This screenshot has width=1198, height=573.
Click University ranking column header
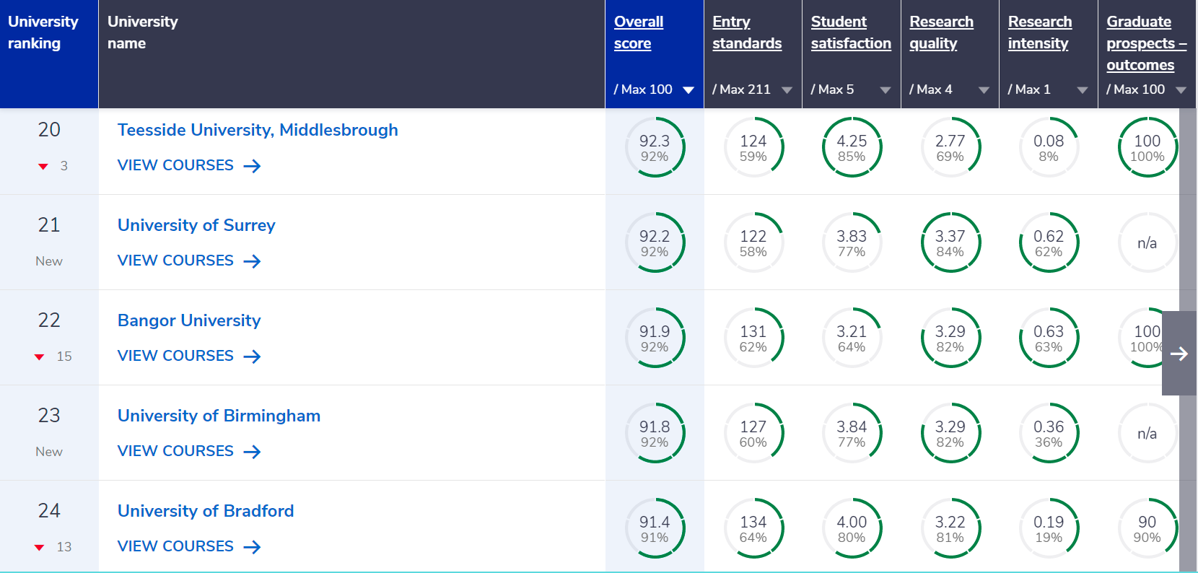(x=49, y=54)
